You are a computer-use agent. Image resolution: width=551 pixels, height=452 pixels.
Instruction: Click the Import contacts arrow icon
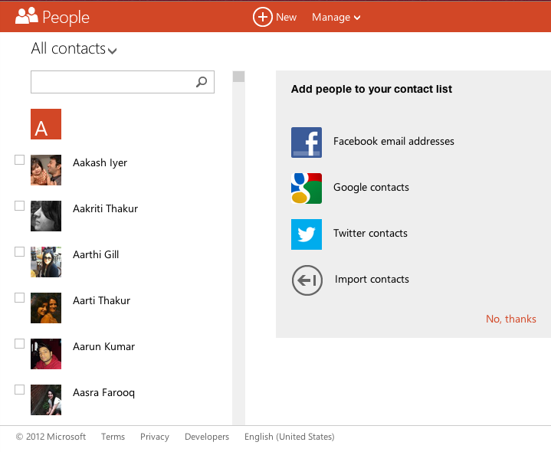tap(307, 280)
